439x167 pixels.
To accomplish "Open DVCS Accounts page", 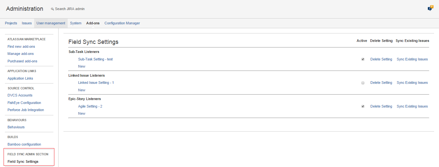I will coord(20,95).
